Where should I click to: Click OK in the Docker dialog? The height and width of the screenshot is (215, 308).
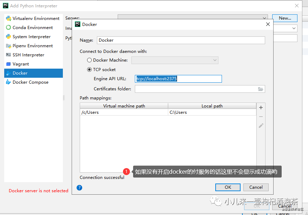point(228,187)
